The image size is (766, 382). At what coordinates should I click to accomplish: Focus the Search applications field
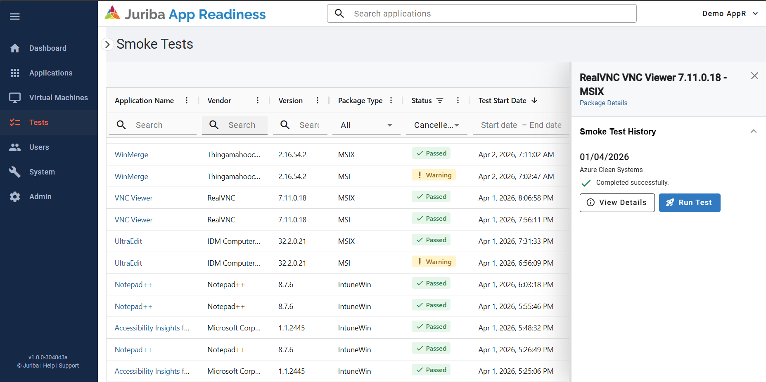[x=481, y=14]
